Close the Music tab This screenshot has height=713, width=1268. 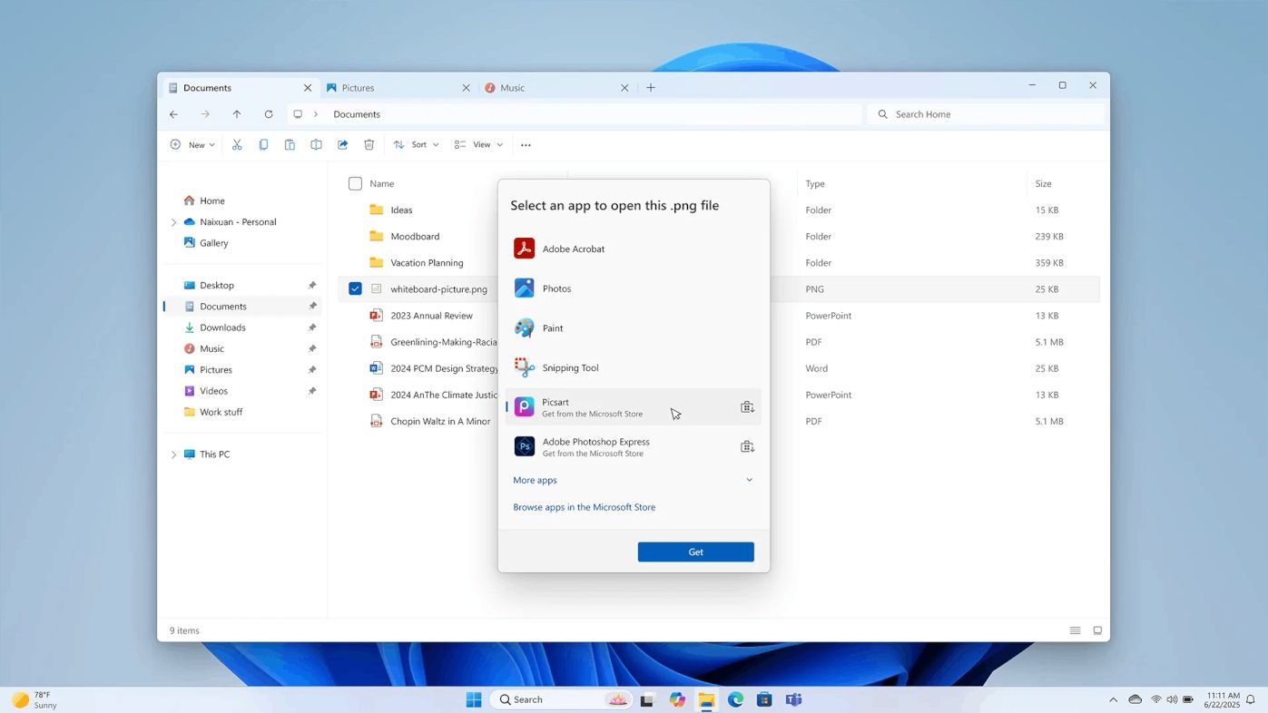624,88
